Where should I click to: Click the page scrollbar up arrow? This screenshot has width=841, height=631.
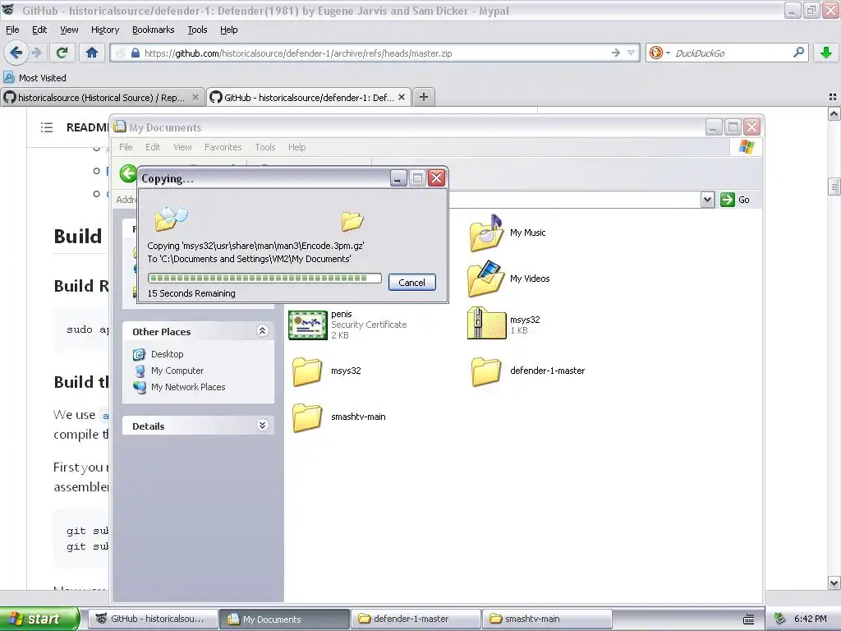(x=834, y=113)
